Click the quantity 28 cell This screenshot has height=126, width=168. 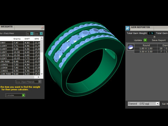[161, 49]
